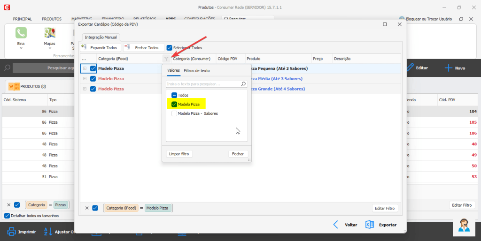Click the Editar pencil button
Viewport: 481px width, 241px height.
410,68
